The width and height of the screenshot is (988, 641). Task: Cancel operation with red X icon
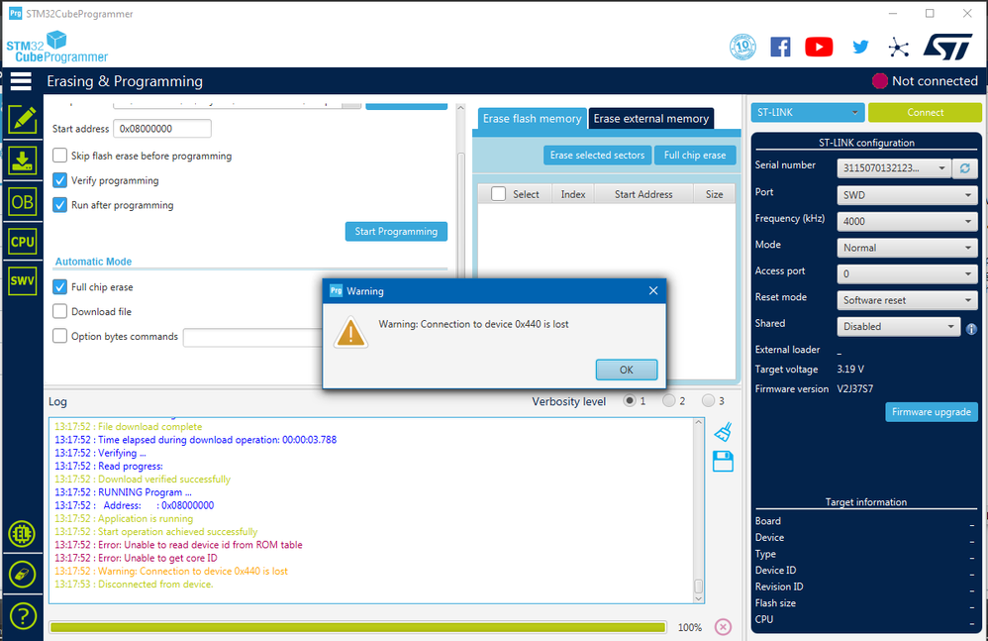[723, 627]
